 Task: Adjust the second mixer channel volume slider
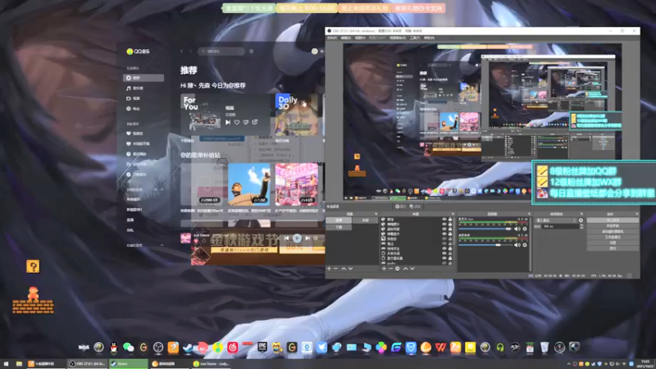pyautogui.click(x=485, y=244)
